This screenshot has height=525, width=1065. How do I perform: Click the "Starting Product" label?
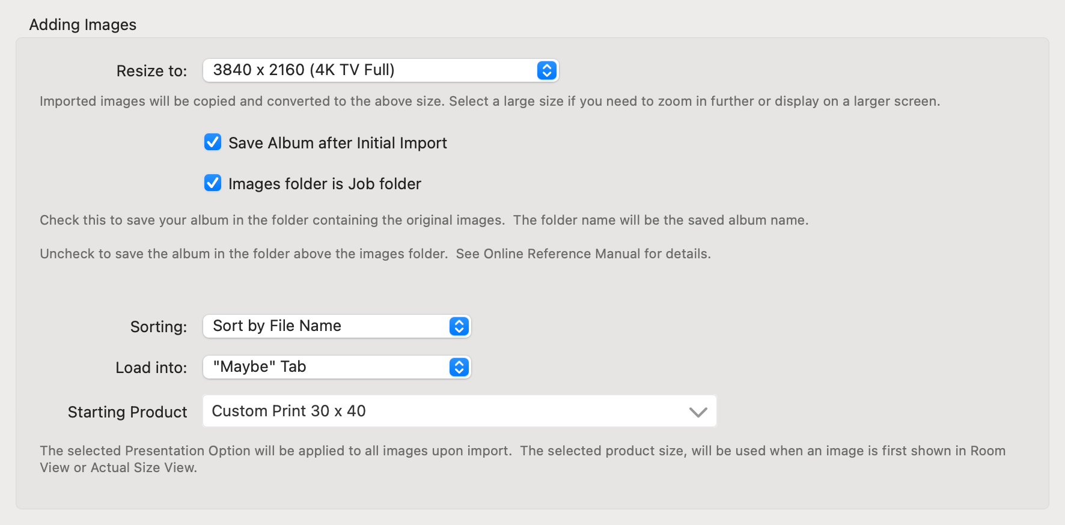pyautogui.click(x=127, y=412)
